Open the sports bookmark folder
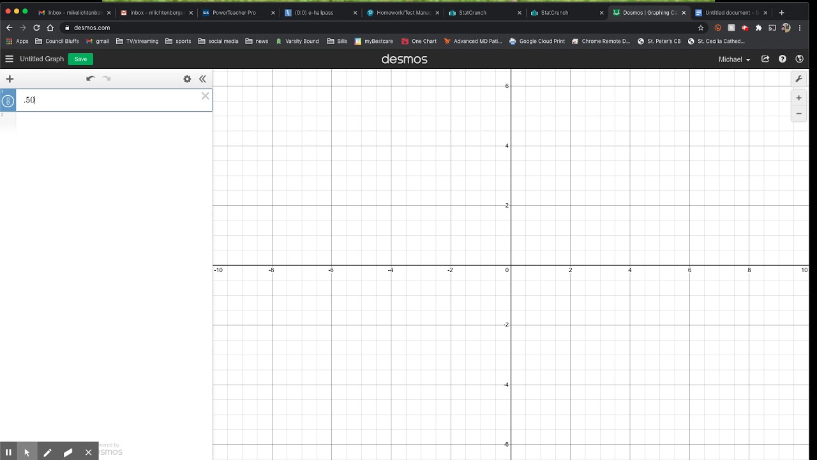This screenshot has width=817, height=460. tap(178, 42)
